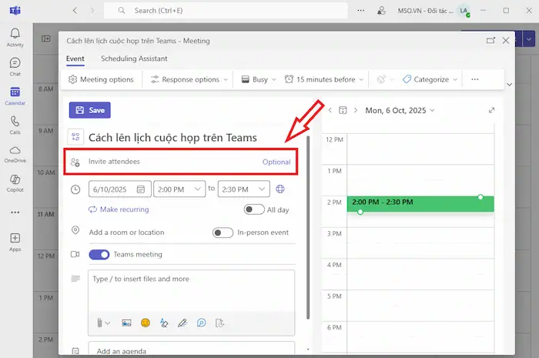Insert an emoji in the description box
Screen dimensions: 539x358
click(x=145, y=323)
